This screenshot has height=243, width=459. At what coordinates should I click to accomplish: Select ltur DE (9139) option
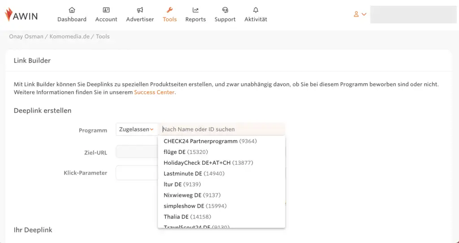[221, 184]
